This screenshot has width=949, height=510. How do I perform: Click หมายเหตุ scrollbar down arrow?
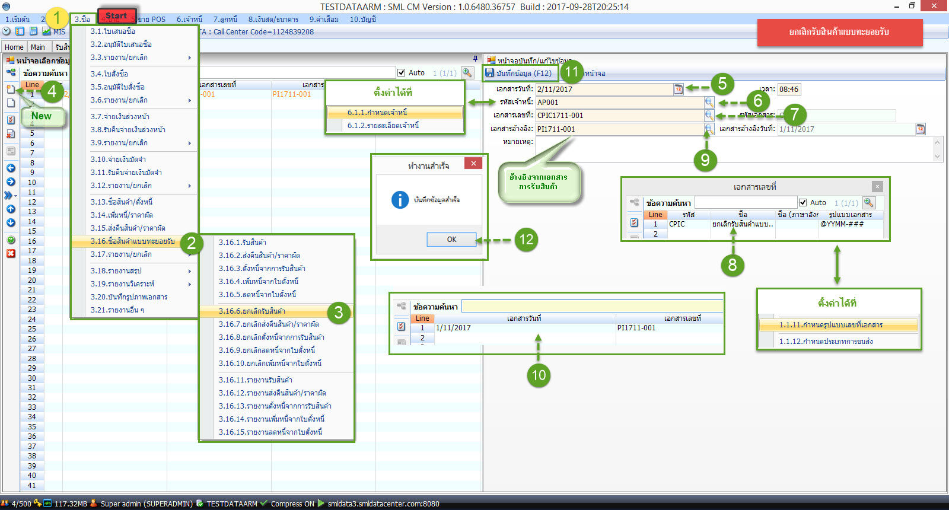coord(937,157)
